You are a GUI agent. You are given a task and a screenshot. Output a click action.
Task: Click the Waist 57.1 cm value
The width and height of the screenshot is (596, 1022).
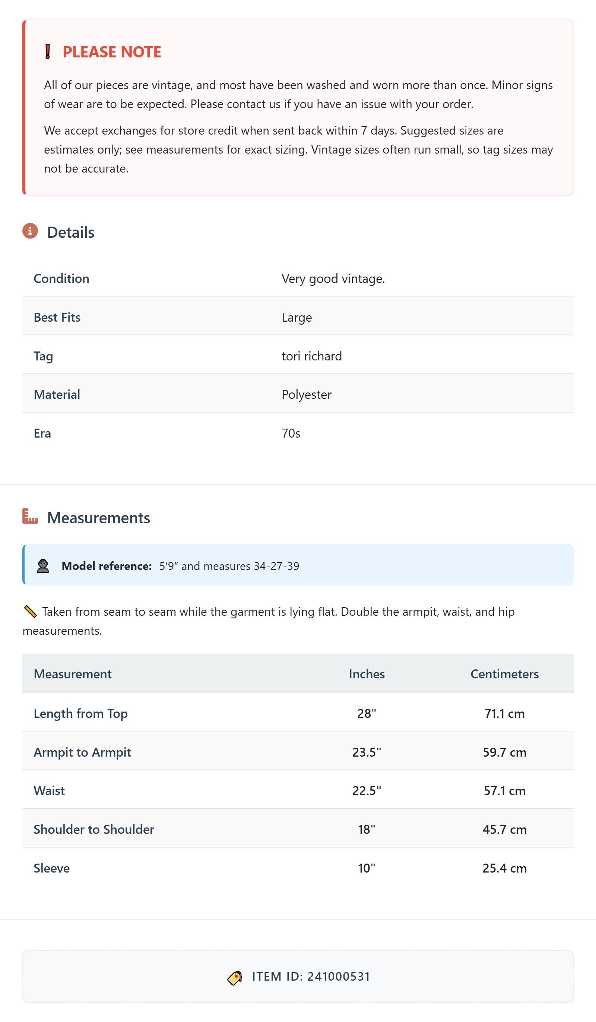[504, 791]
